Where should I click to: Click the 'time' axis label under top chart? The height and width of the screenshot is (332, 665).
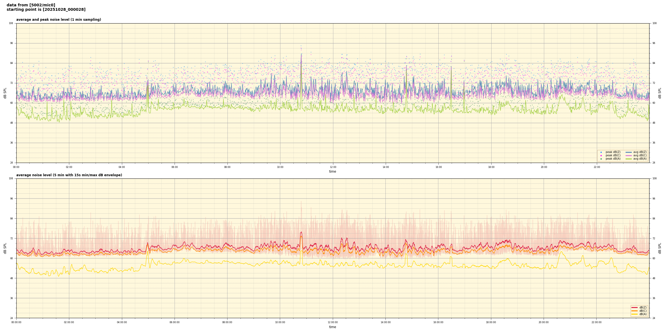click(332, 172)
